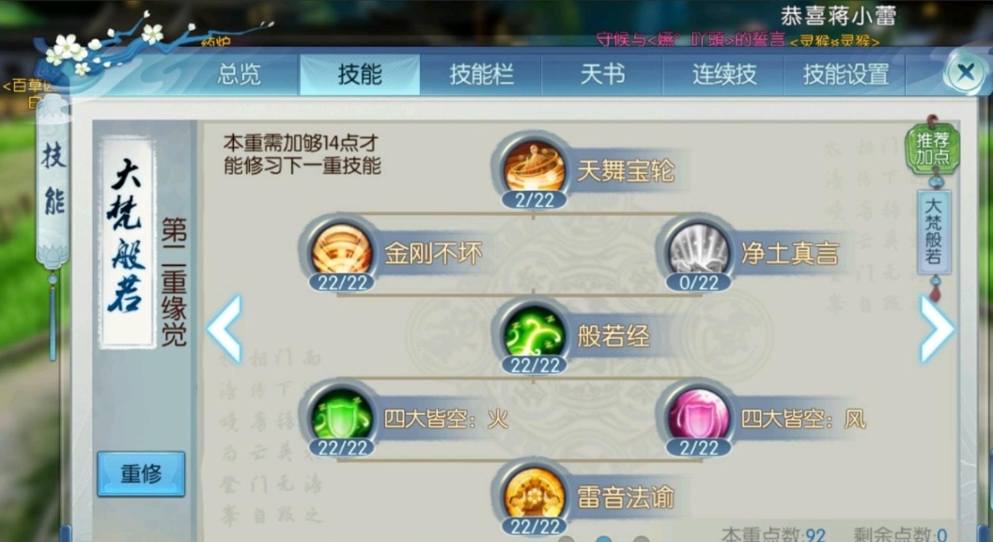Screen dimensions: 993x542
Task: Tap the green 般若经 skill icon
Action: pyautogui.click(x=534, y=332)
